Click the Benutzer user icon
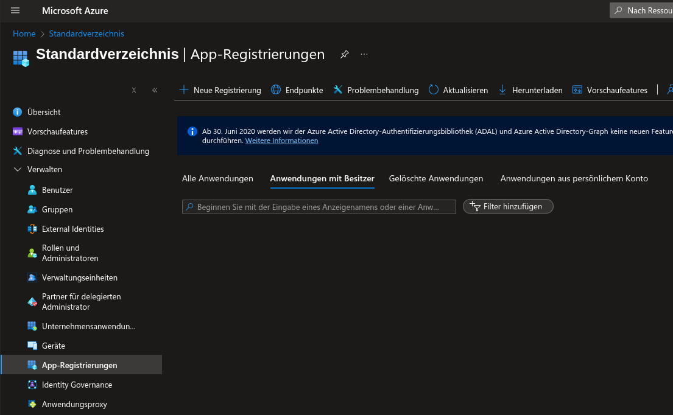This screenshot has width=673, height=415. [x=32, y=190]
